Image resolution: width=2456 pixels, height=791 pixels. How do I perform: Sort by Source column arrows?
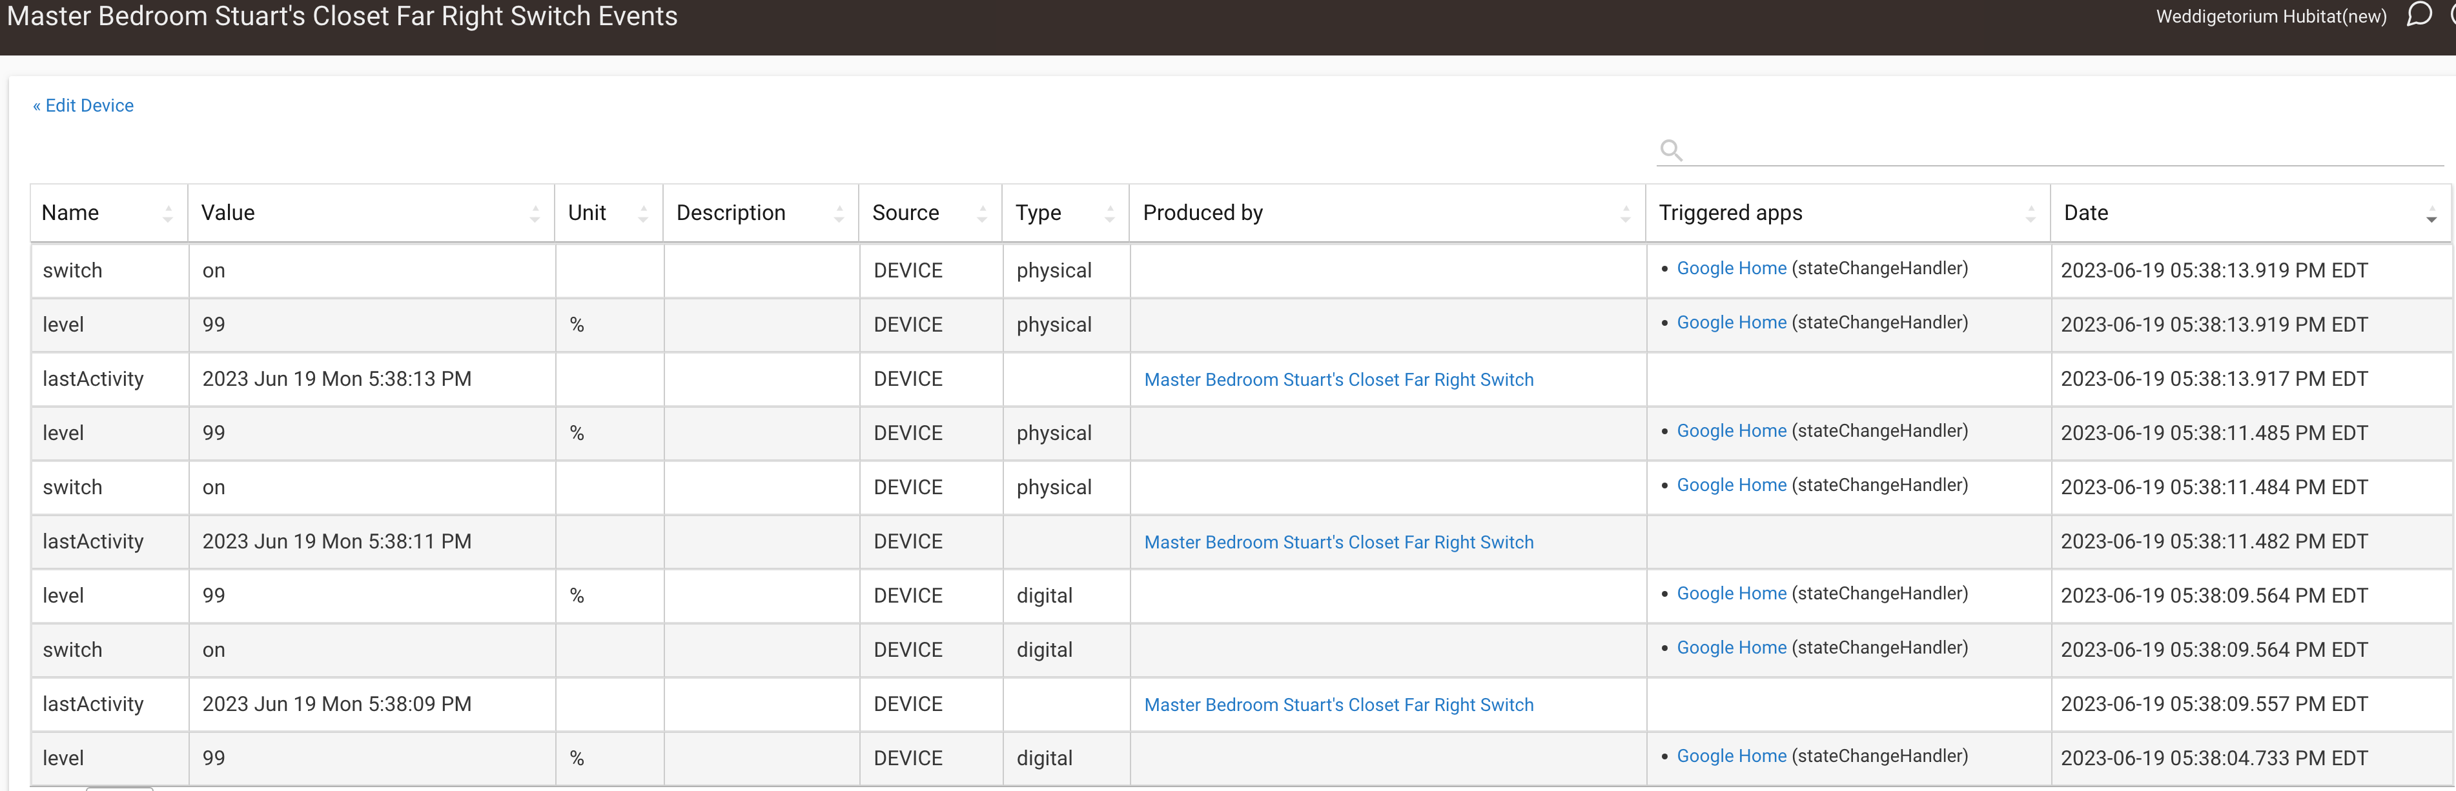[x=982, y=214]
